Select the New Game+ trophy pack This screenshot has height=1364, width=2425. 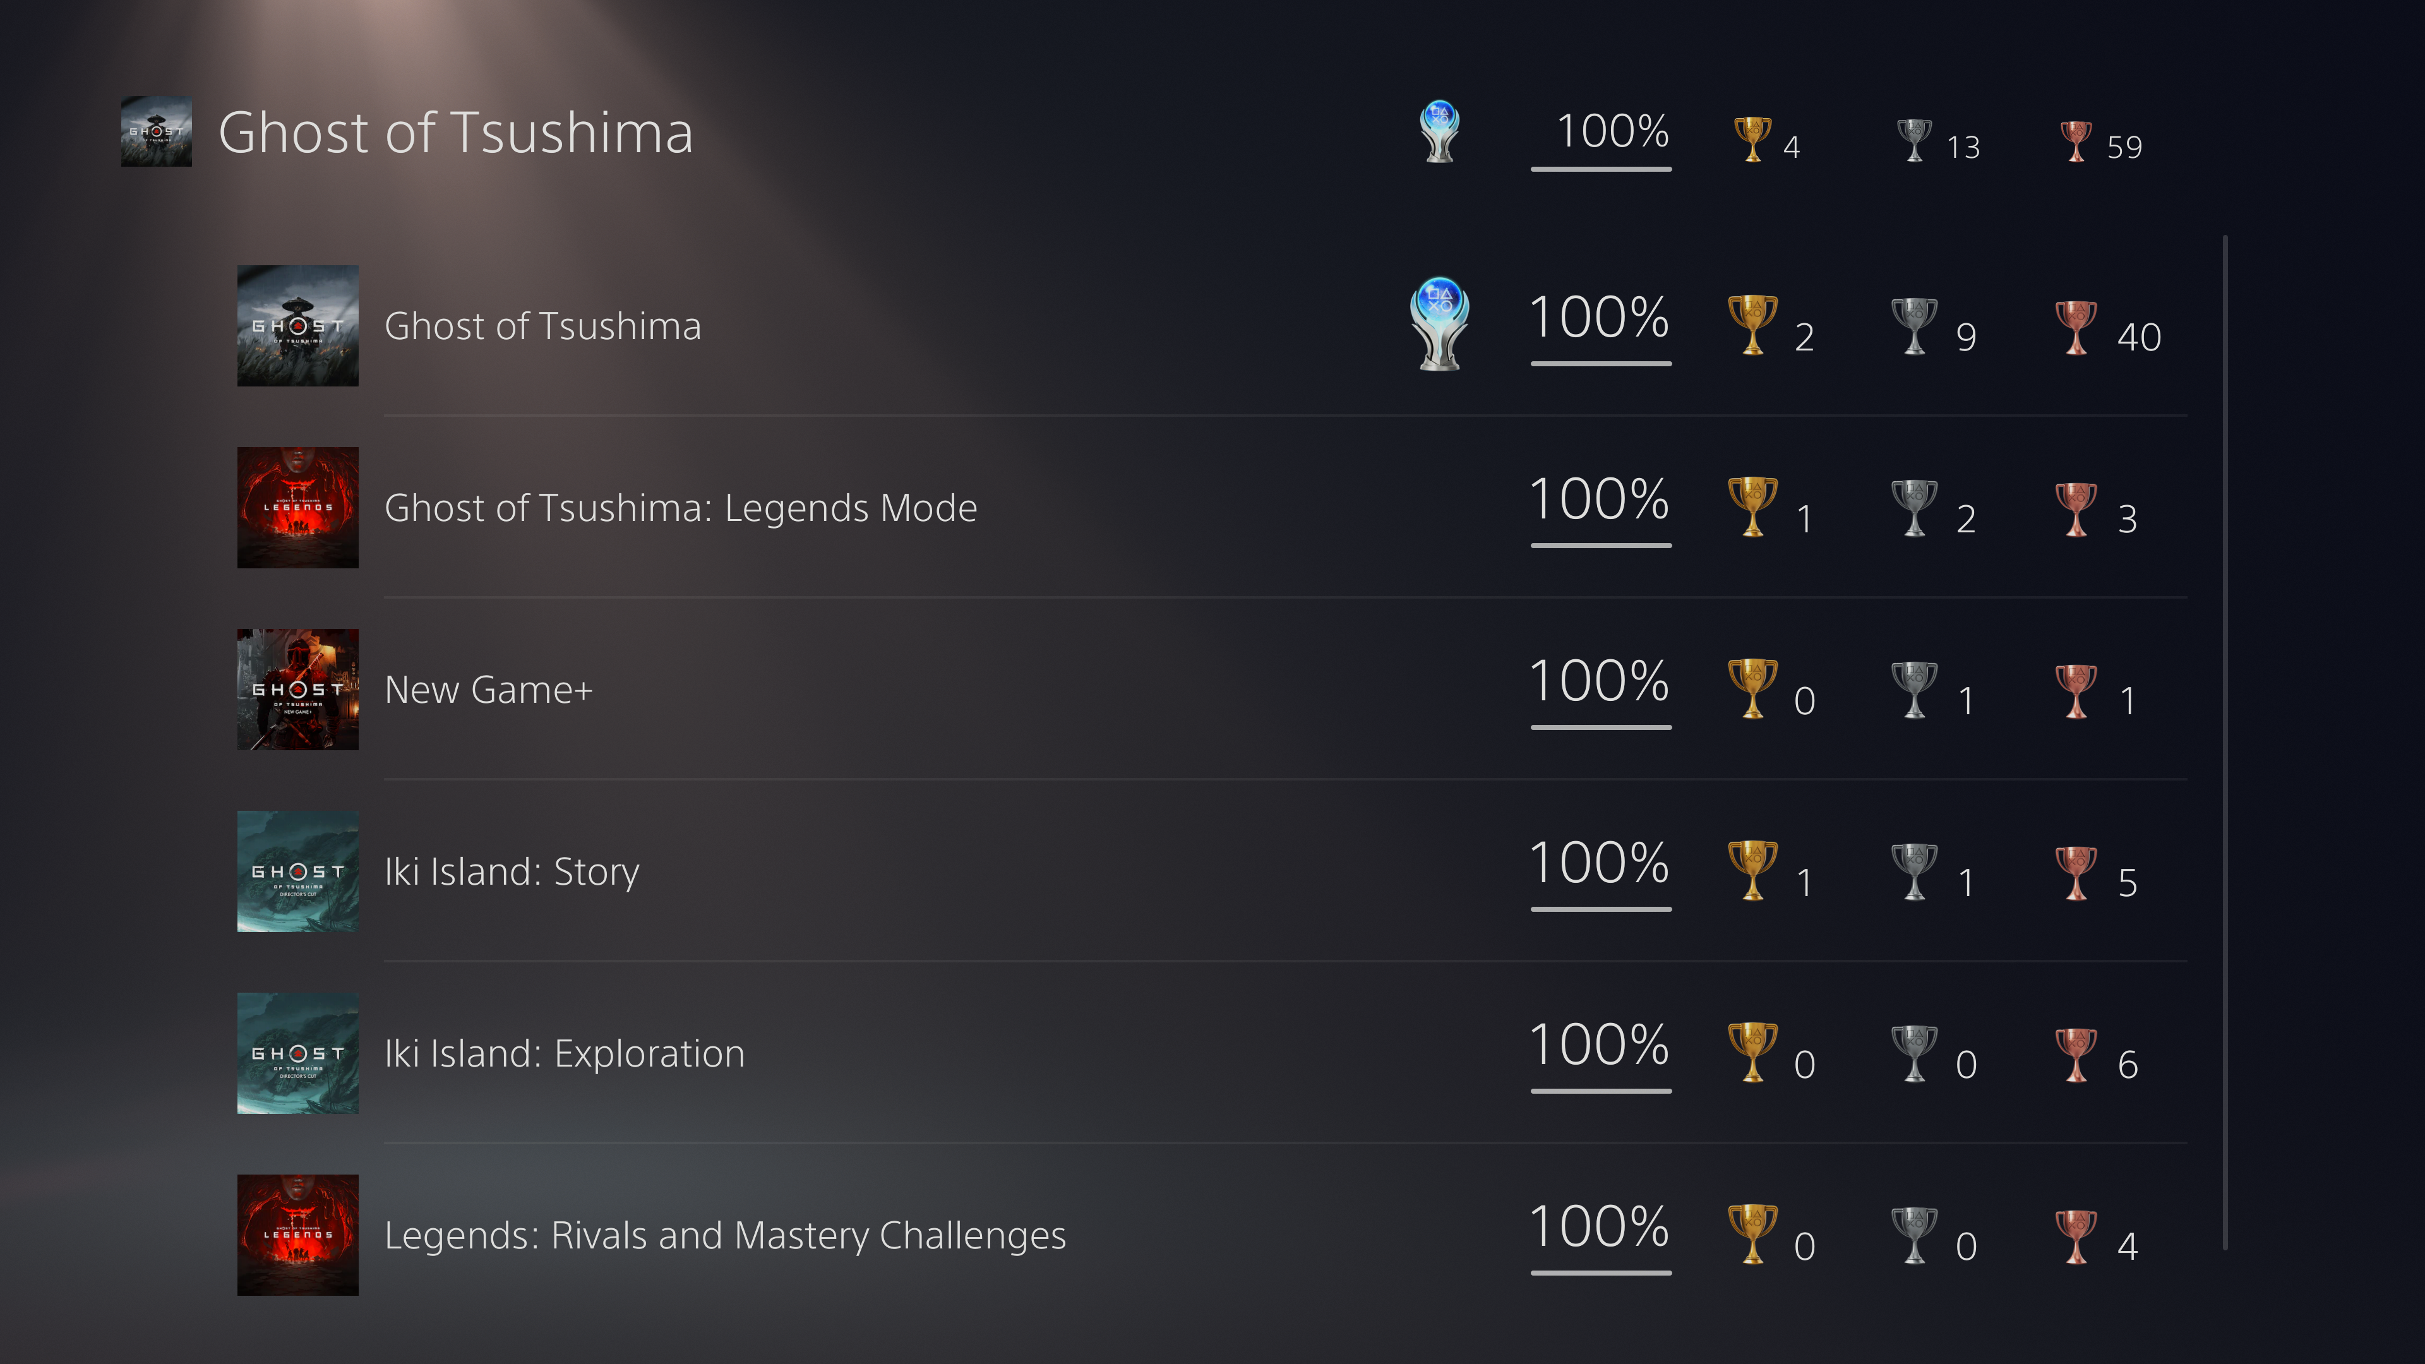(488, 689)
